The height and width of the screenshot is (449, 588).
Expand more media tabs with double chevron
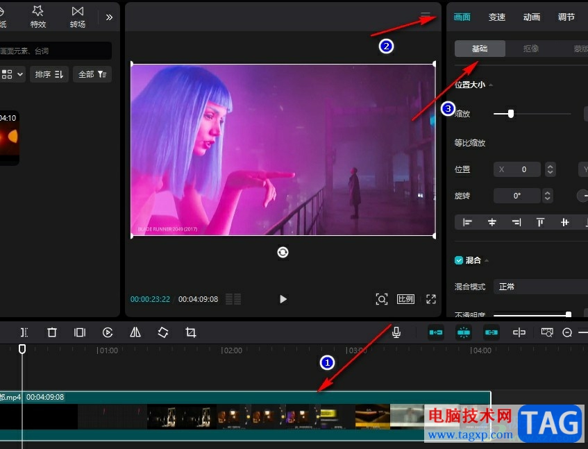tap(109, 17)
